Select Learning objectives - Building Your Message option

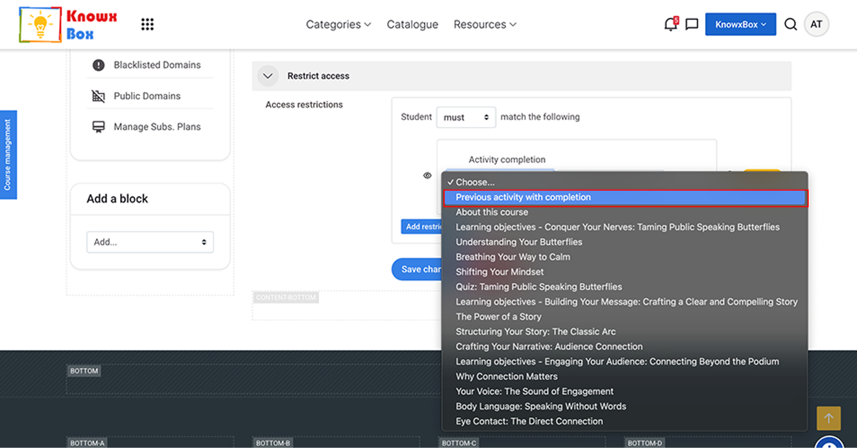click(625, 302)
